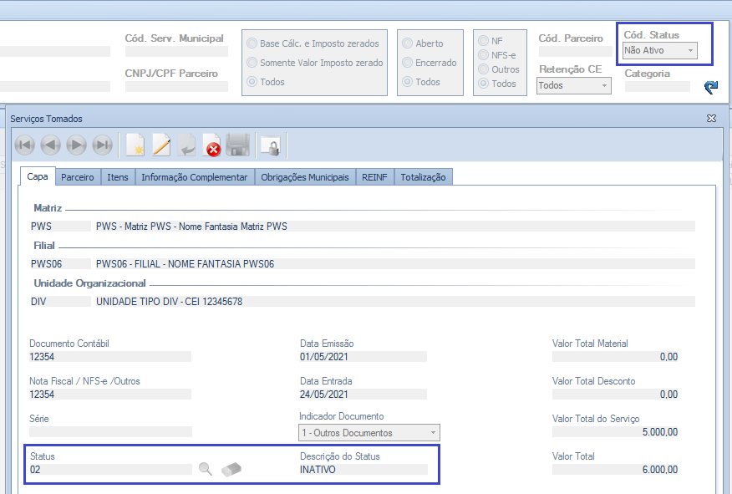Open the REINF tab

click(374, 177)
